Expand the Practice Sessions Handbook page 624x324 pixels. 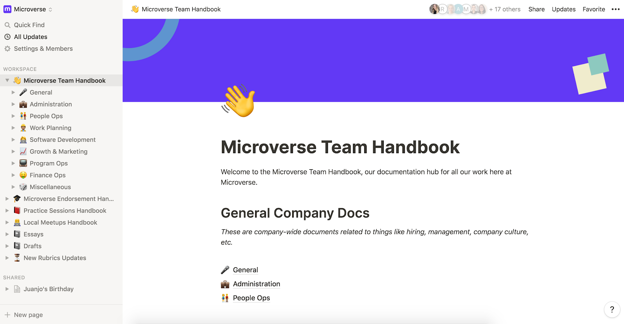point(7,211)
